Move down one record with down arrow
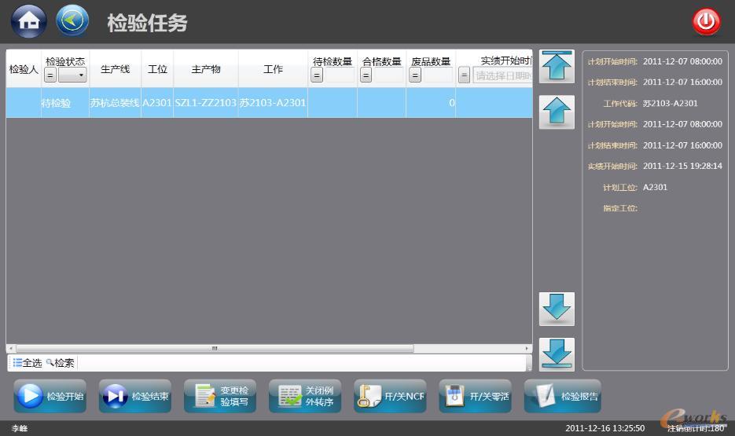 [x=557, y=309]
